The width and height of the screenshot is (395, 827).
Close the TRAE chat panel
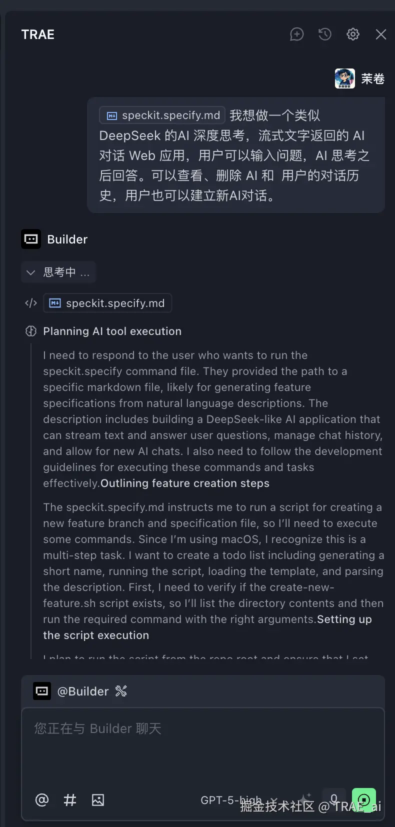(x=381, y=34)
